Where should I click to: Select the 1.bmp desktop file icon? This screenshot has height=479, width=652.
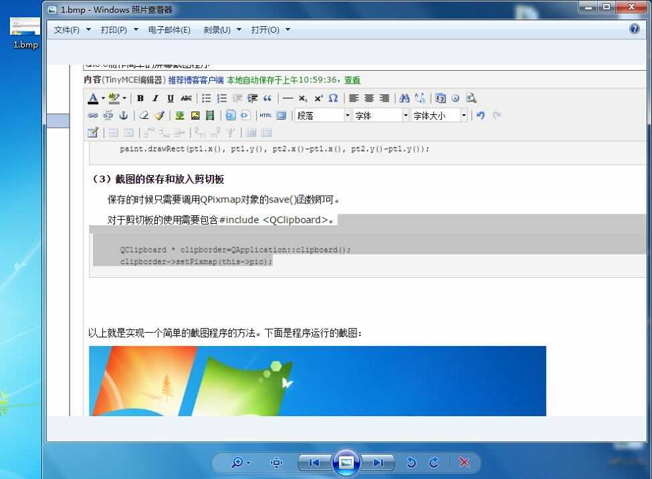[x=25, y=33]
